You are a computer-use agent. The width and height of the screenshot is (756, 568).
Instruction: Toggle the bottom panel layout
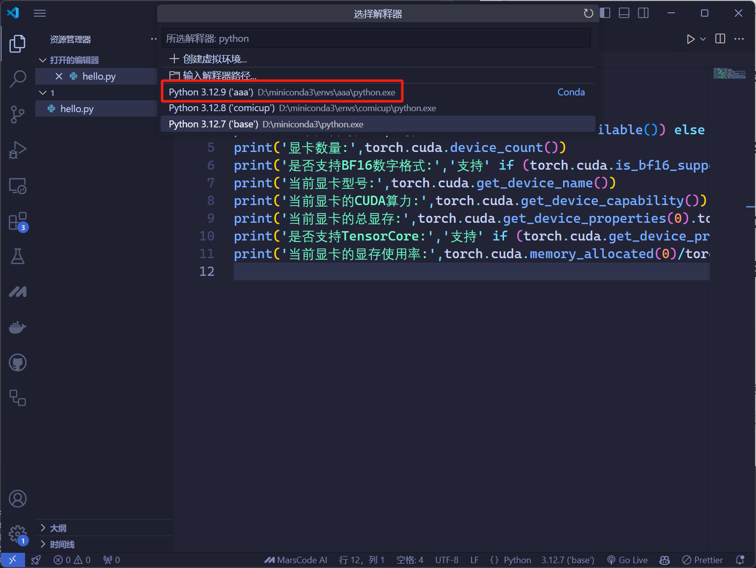click(x=624, y=13)
